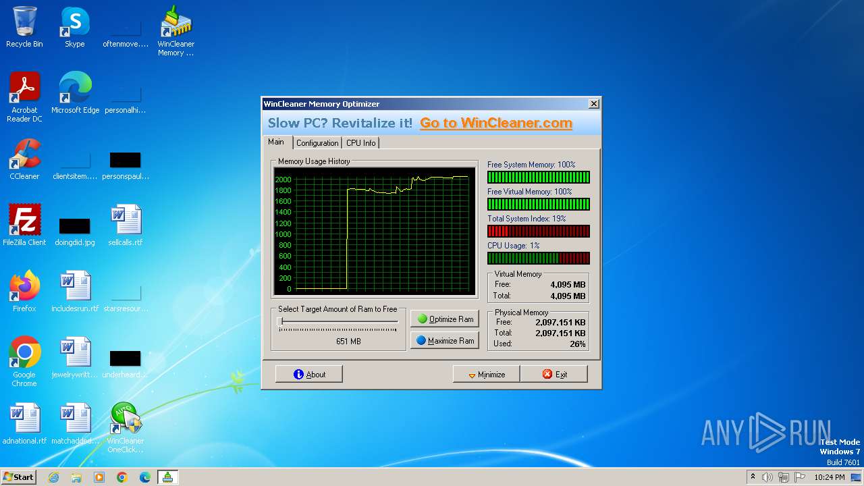The height and width of the screenshot is (486, 864).
Task: Launch the Google Chrome desktop shortcut
Action: (24, 362)
